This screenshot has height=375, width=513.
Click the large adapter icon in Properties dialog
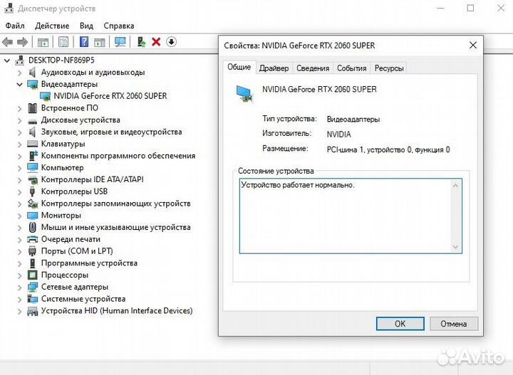tap(244, 94)
